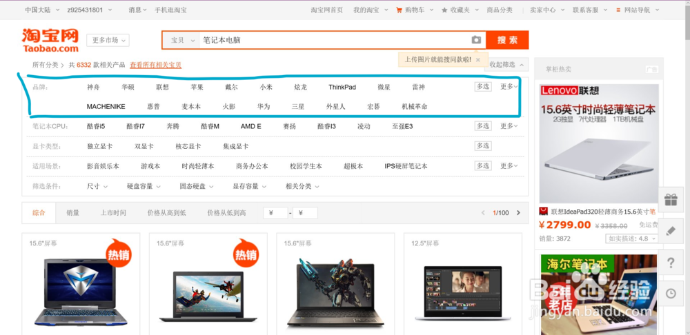Click 查看所有相关宝贝 link
This screenshot has height=335, width=690.
[x=155, y=65]
